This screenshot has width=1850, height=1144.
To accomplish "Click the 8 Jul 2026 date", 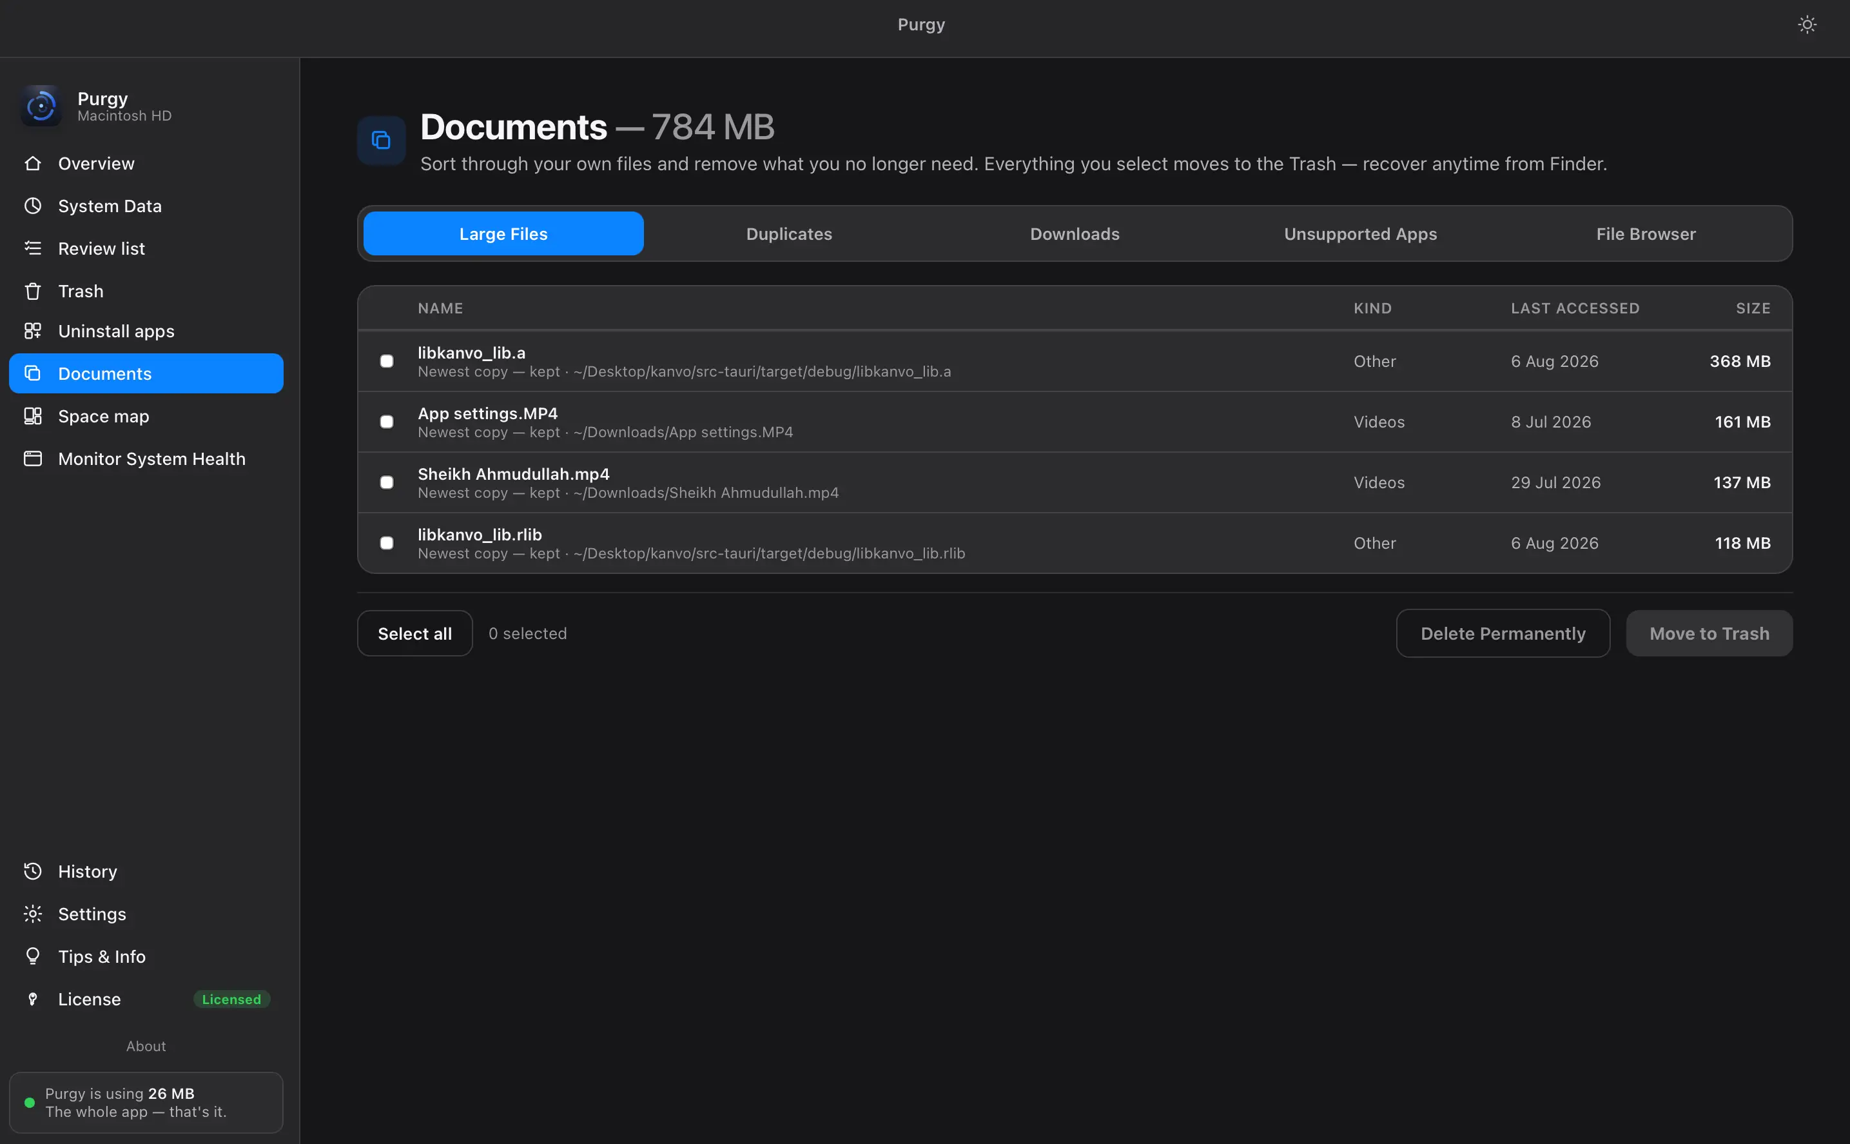I will click(x=1550, y=422).
